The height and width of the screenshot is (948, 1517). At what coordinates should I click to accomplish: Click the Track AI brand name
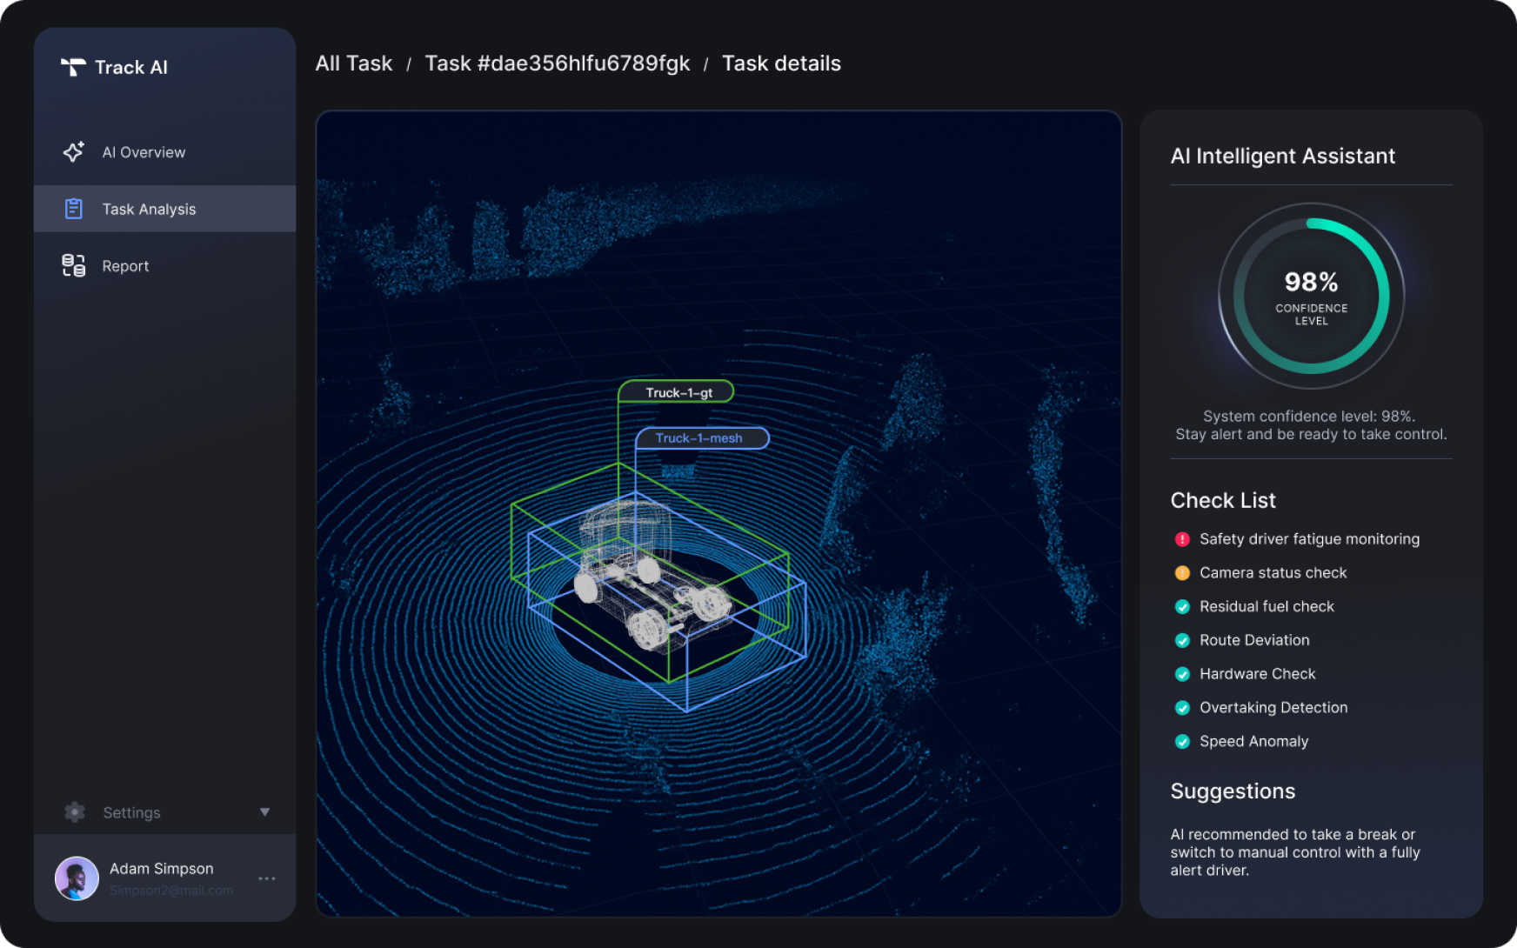131,67
